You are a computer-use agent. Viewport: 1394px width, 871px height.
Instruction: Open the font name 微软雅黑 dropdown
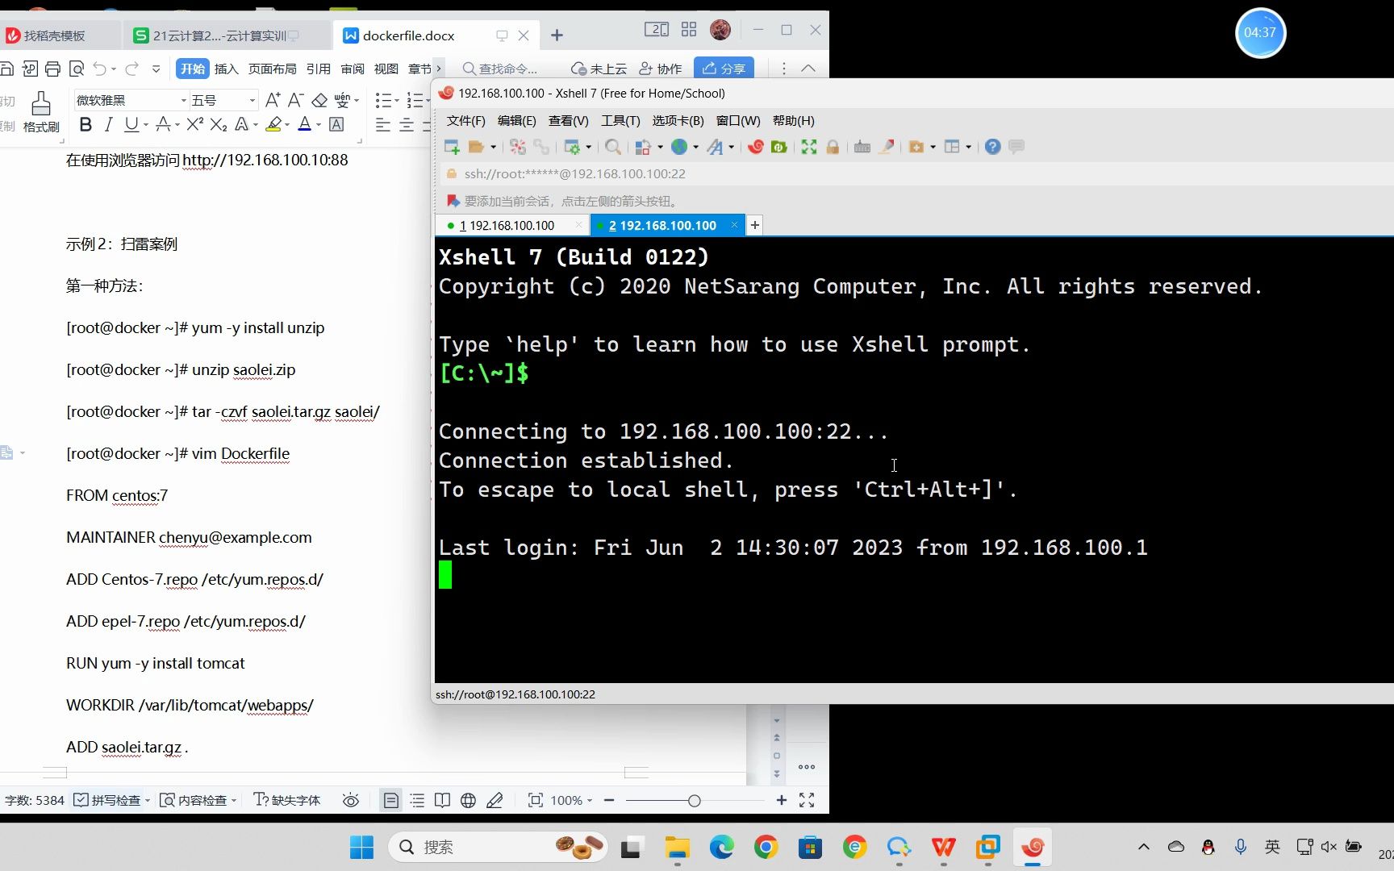pos(183,99)
